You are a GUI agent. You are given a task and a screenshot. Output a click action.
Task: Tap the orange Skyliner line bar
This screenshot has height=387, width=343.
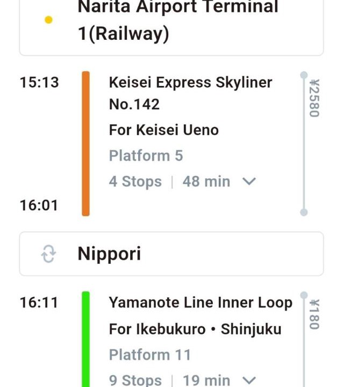85,144
